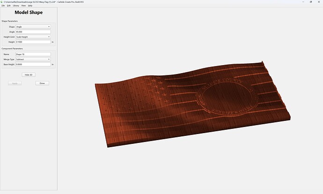Open the File menu
323x194 pixels.
click(x=3, y=6)
